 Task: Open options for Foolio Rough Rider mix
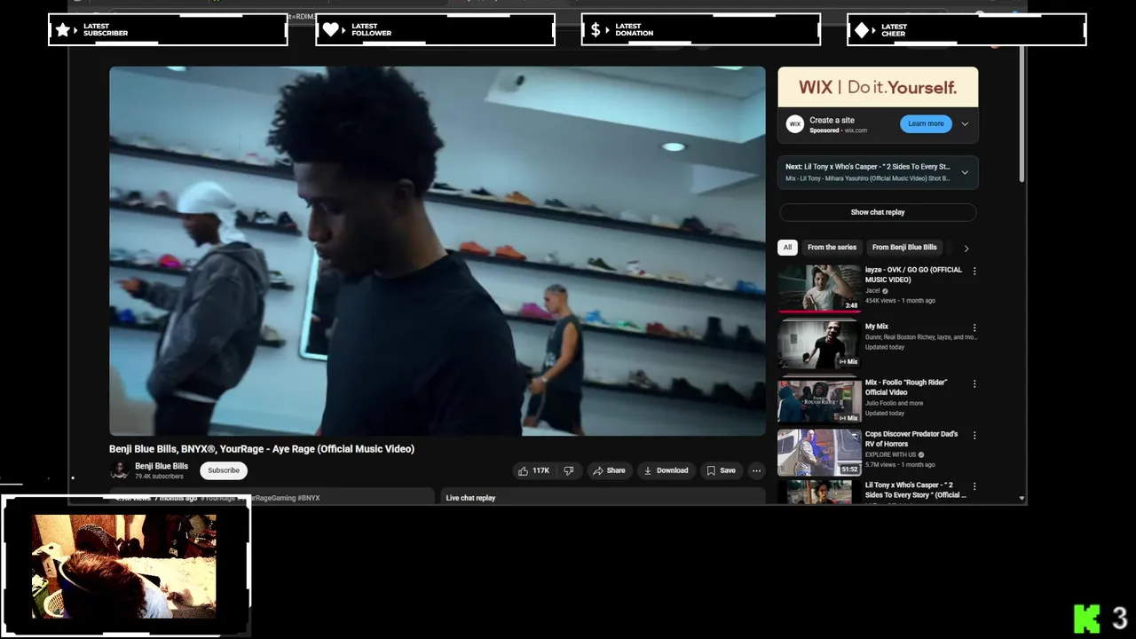[974, 383]
